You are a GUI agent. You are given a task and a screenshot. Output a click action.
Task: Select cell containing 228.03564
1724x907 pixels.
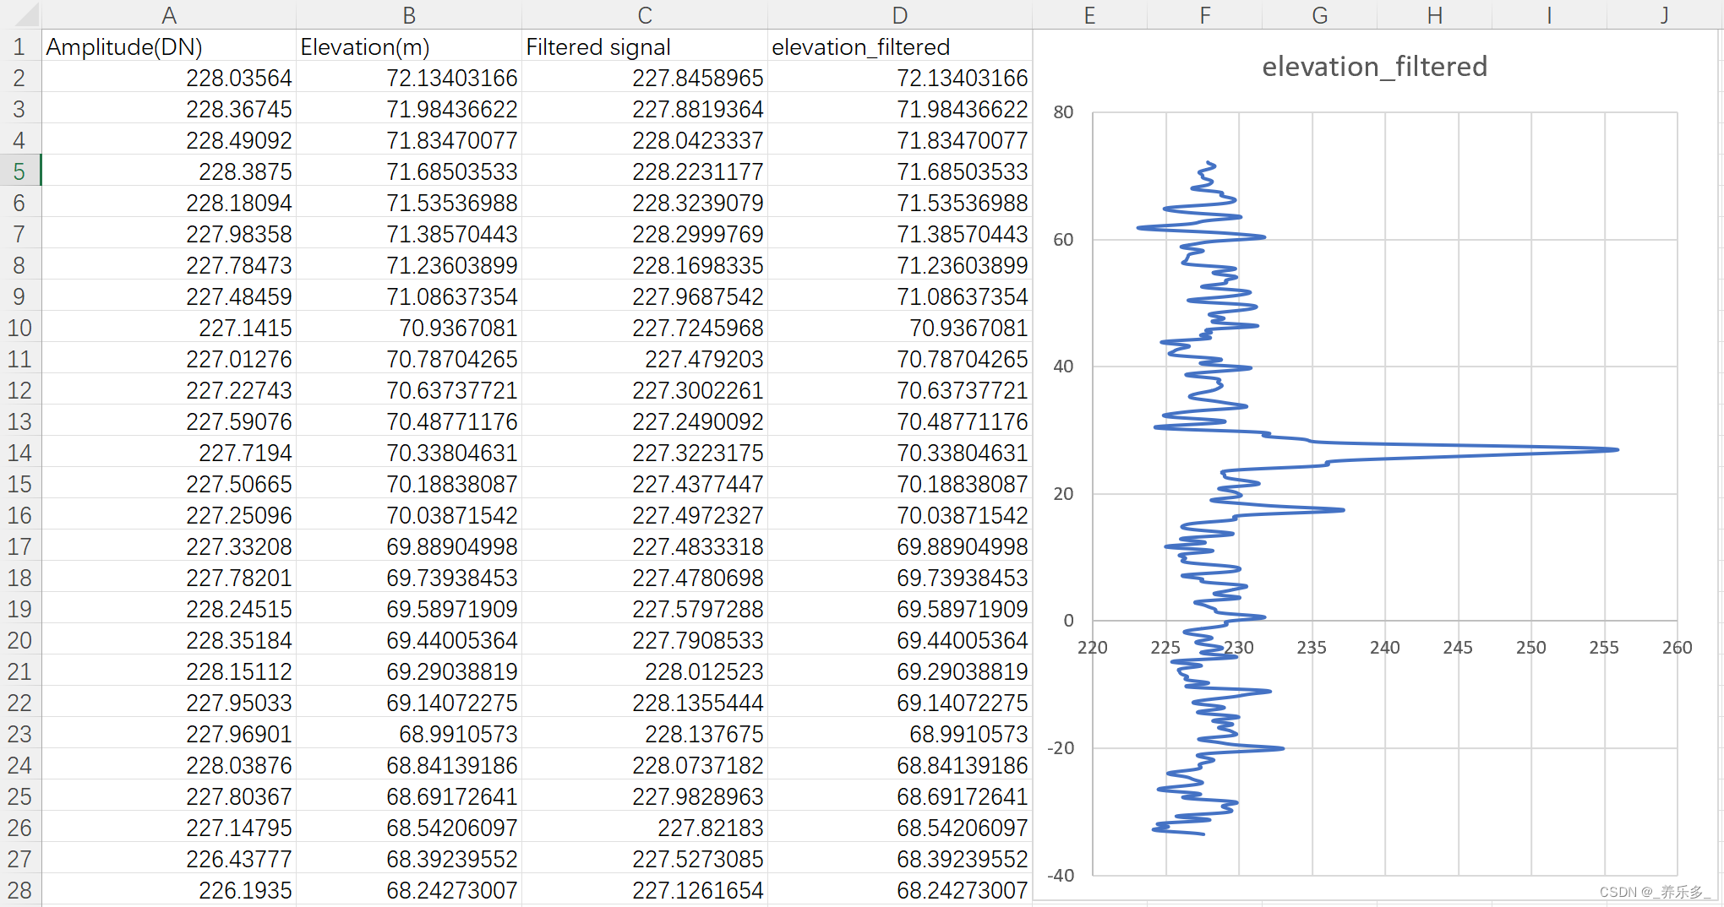tap(169, 78)
